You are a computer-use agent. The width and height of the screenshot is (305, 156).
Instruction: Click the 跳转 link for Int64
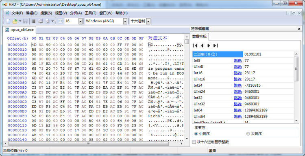point(238,110)
